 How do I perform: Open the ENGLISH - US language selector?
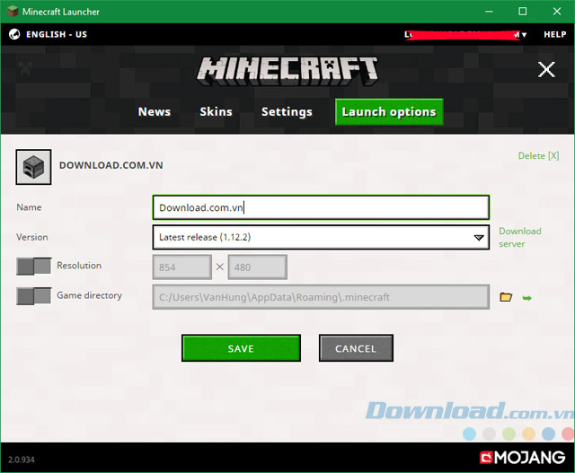point(57,34)
